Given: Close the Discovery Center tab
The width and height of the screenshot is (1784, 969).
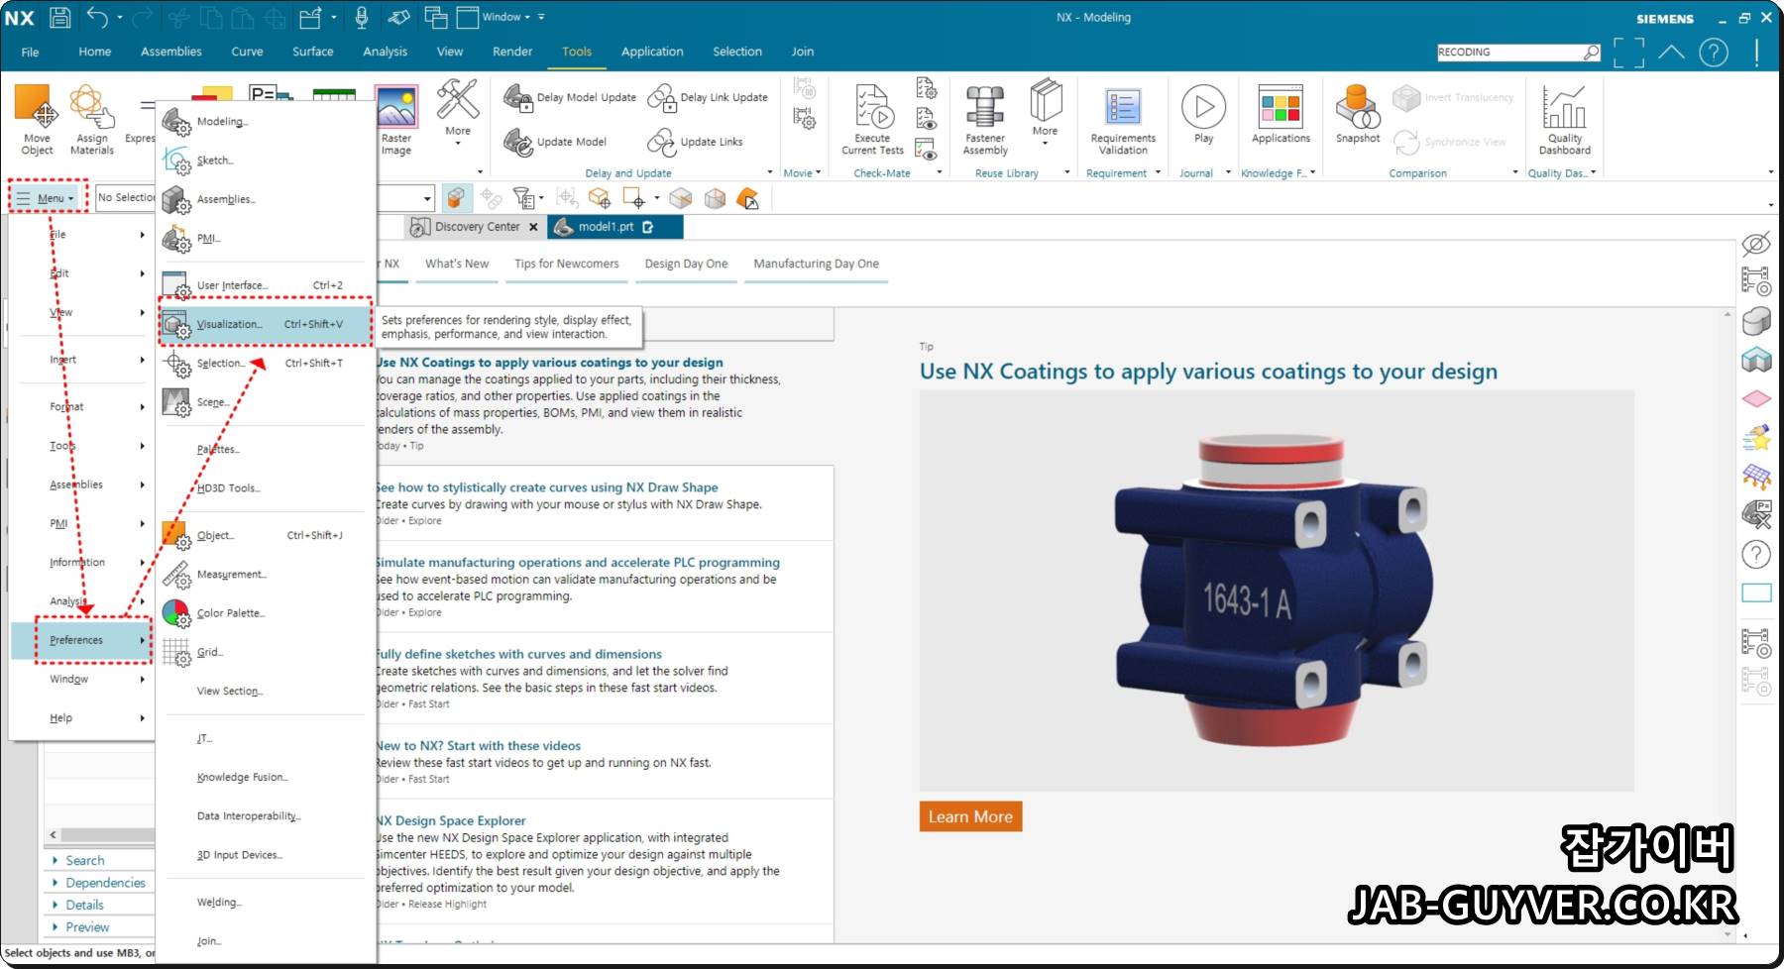Looking at the screenshot, I should (x=533, y=227).
